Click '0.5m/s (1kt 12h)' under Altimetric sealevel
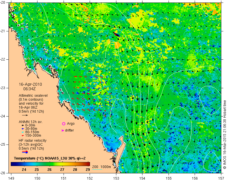Screen dimensions: 227x181 tap(31, 111)
